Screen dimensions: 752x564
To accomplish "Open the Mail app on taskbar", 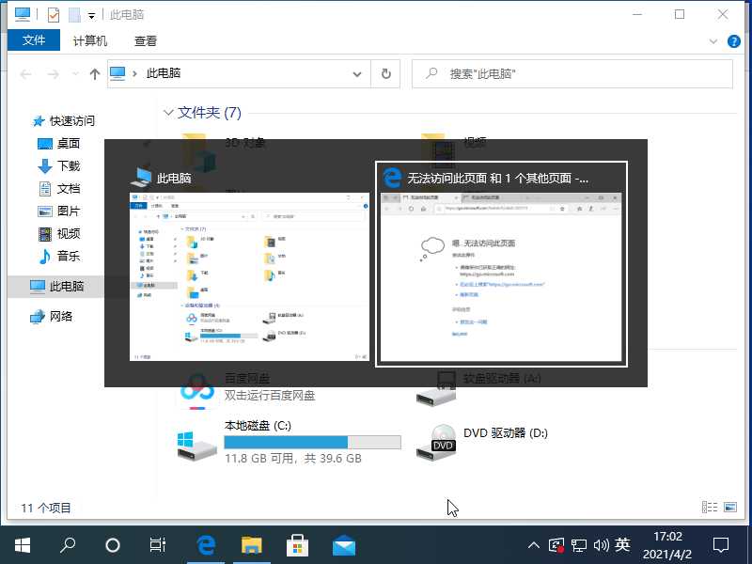I will point(343,544).
